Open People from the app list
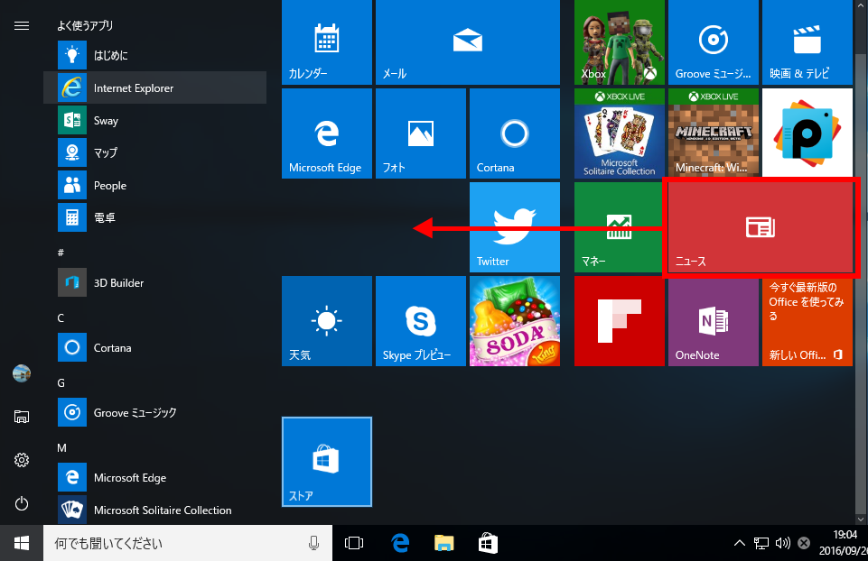Screen dimensions: 868x561 155,185
